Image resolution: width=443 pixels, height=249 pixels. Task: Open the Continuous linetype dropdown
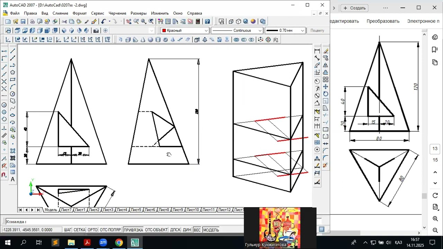tap(237, 30)
